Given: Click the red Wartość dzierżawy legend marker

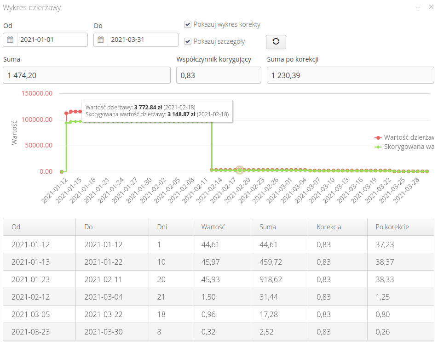Looking at the screenshot, I should click(x=378, y=137).
